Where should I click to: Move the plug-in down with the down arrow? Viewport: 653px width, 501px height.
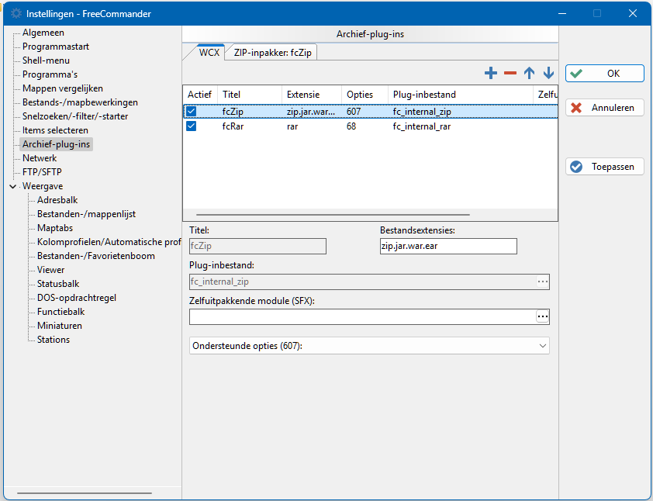pos(548,74)
